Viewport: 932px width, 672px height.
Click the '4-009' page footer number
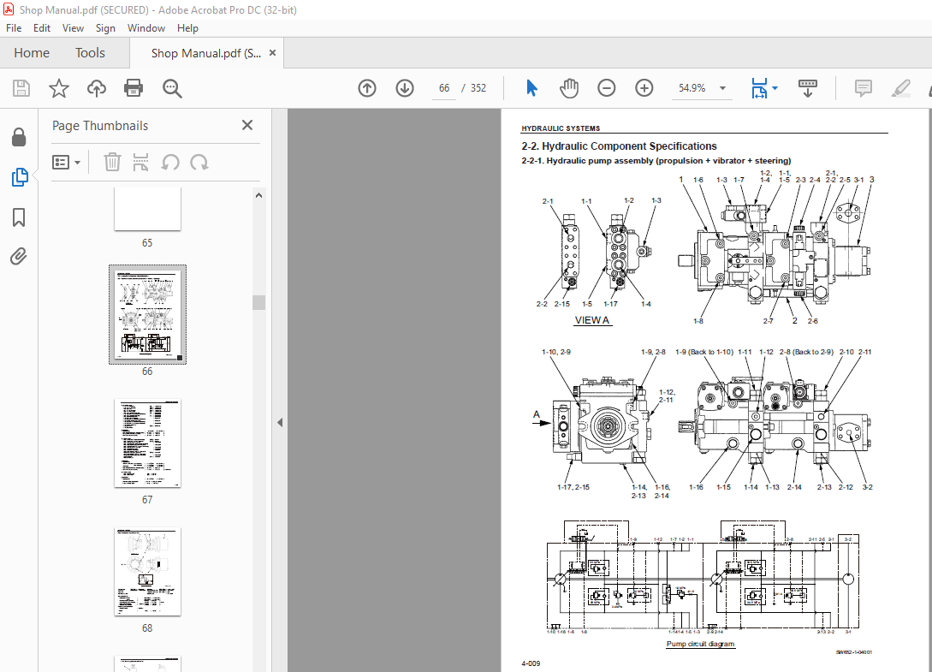coord(531,663)
